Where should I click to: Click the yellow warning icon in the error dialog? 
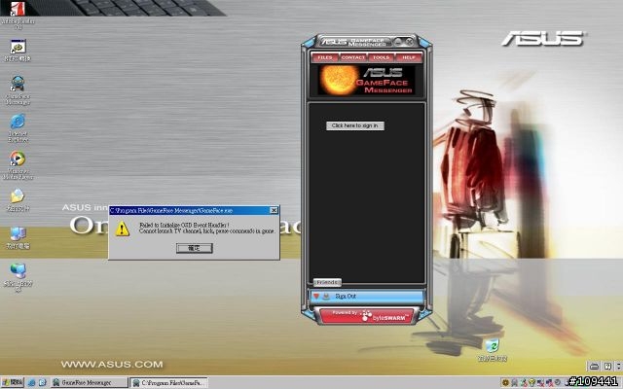(x=123, y=230)
